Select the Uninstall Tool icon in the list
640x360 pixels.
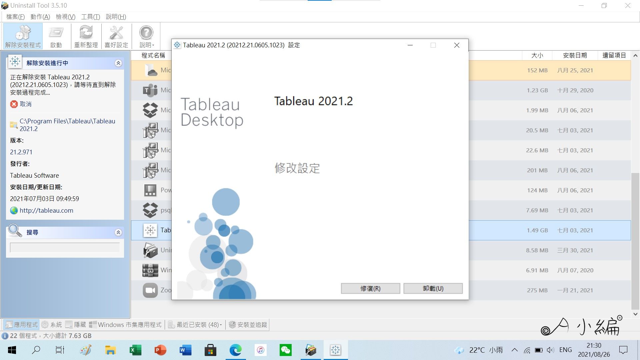(x=150, y=250)
